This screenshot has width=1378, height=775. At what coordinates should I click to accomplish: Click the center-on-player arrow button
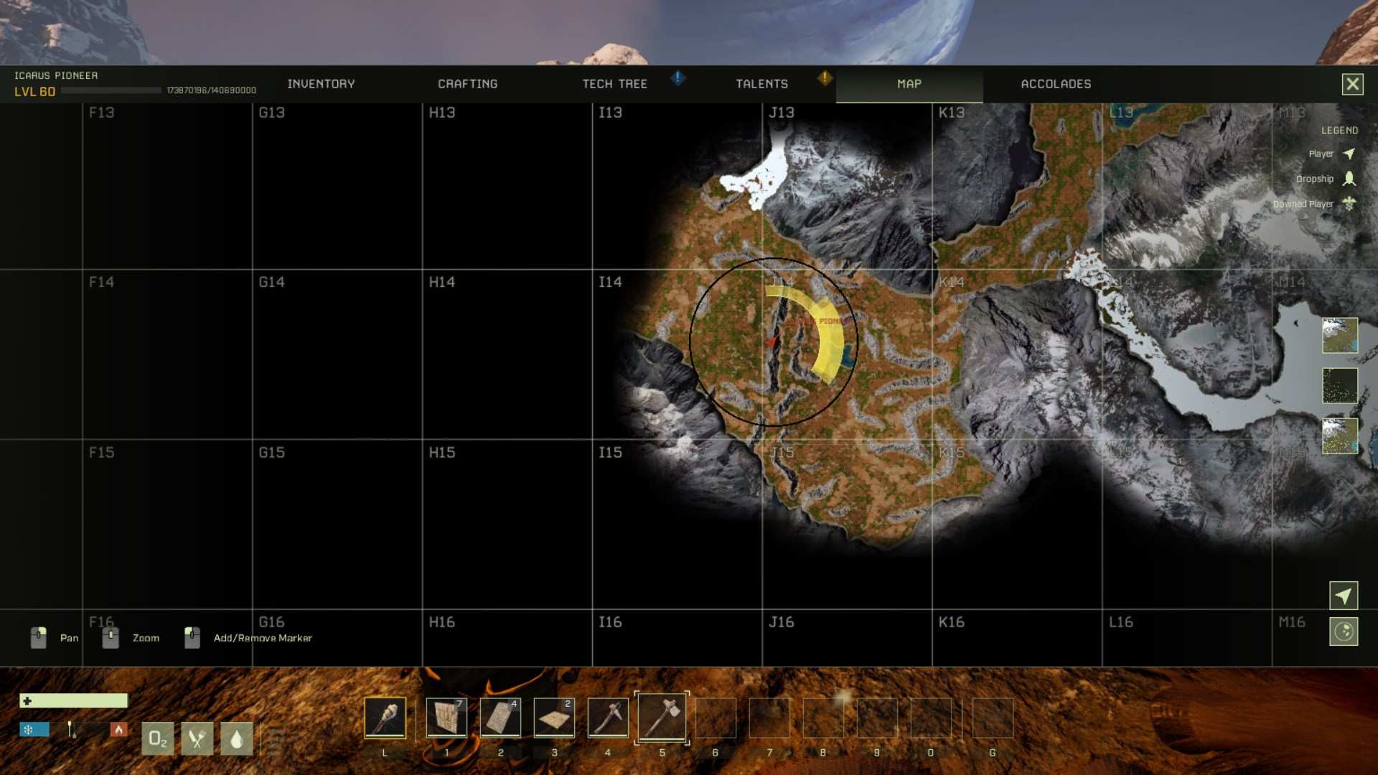(x=1343, y=596)
